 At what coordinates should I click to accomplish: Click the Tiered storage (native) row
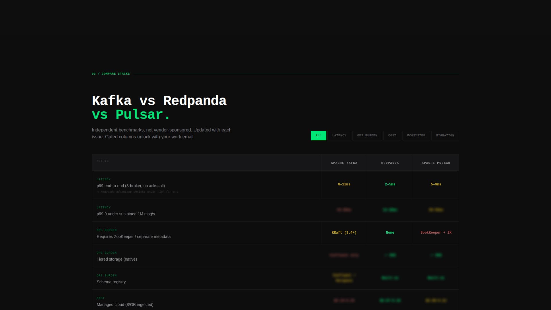(x=275, y=255)
